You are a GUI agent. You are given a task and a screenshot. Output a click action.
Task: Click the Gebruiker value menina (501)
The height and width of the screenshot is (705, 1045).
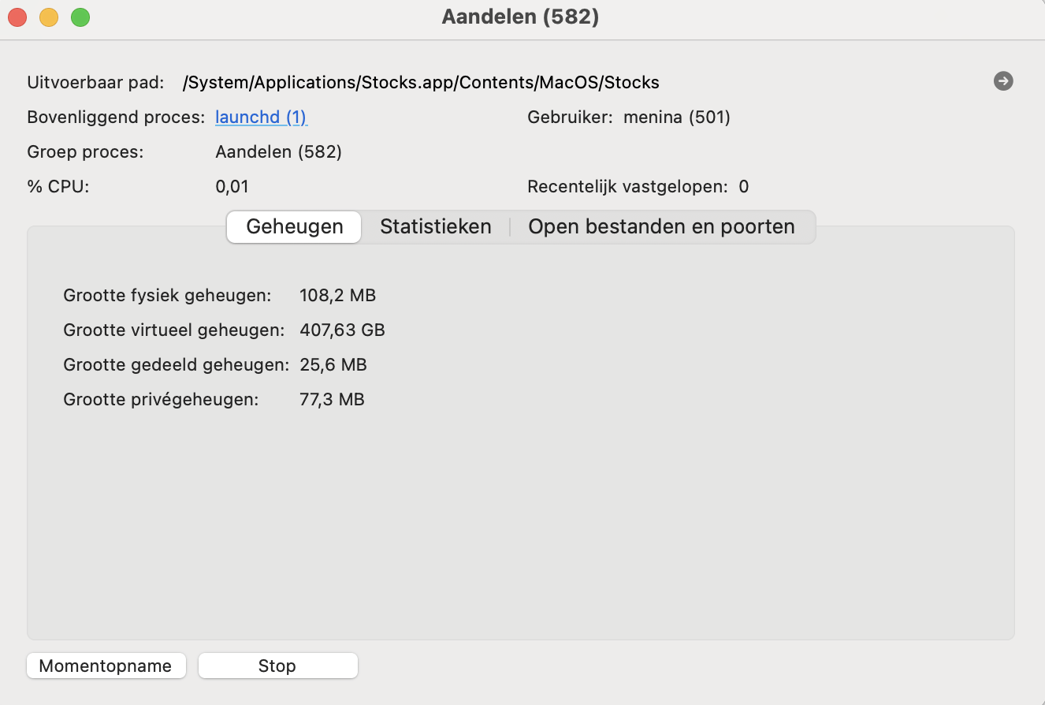click(x=676, y=117)
